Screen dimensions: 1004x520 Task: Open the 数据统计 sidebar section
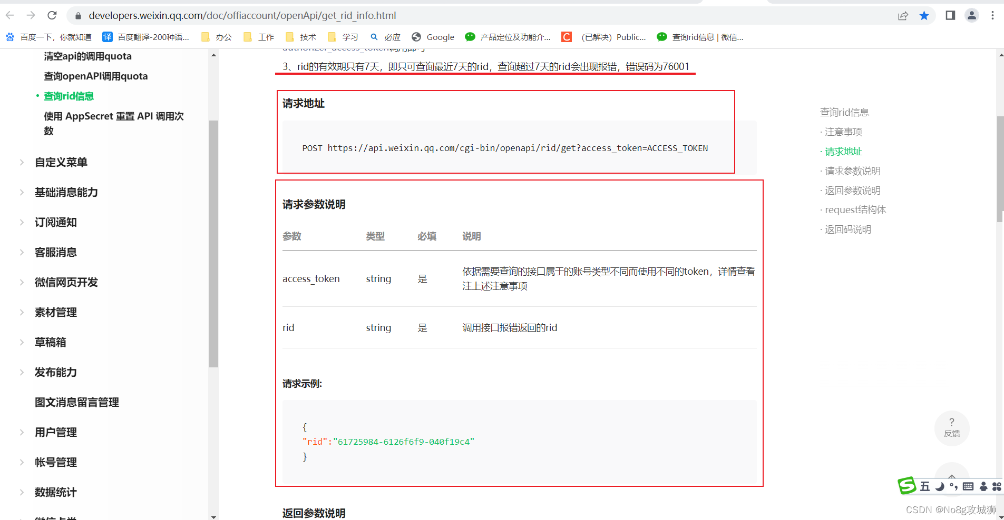click(x=56, y=492)
